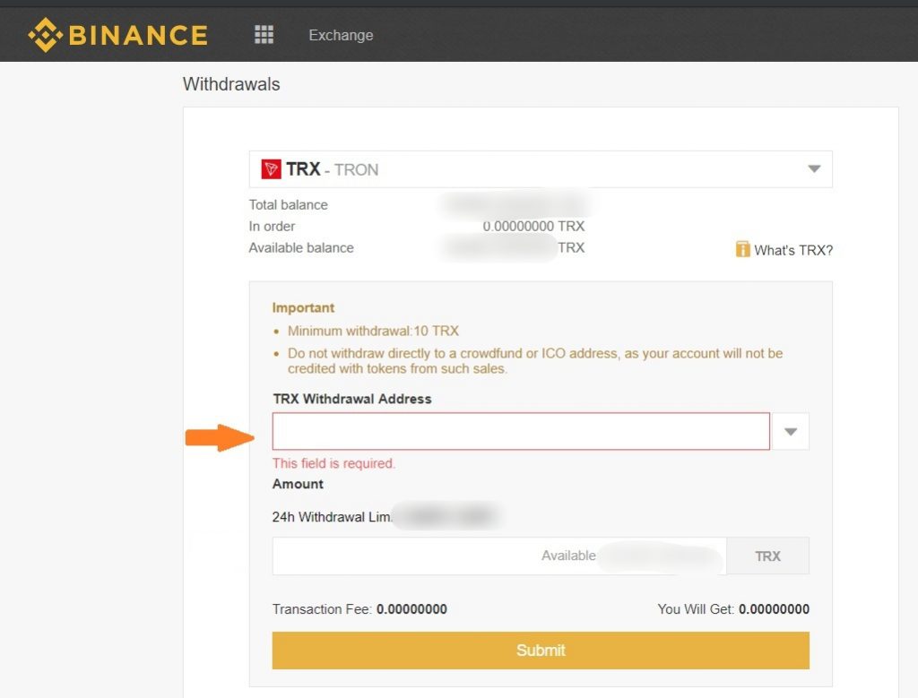Open the What's TRX? link
Image resolution: width=918 pixels, height=698 pixels.
pyautogui.click(x=793, y=250)
